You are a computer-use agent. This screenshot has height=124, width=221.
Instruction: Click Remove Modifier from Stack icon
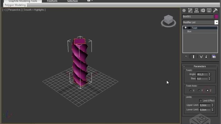pyautogui.click(x=206, y=56)
